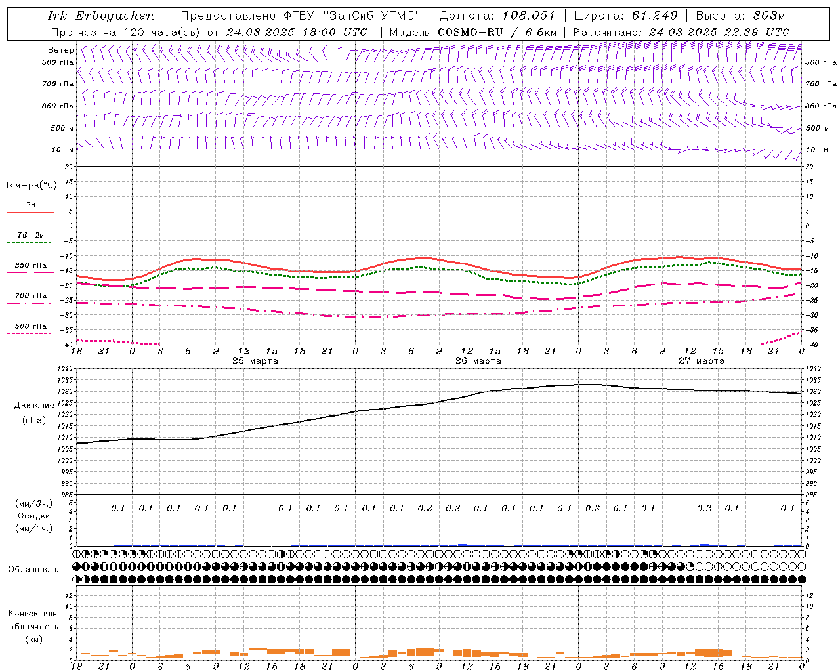The width and height of the screenshot is (840, 672).
Task: Click the Конвективн. convective cloud label
Action: 33,614
